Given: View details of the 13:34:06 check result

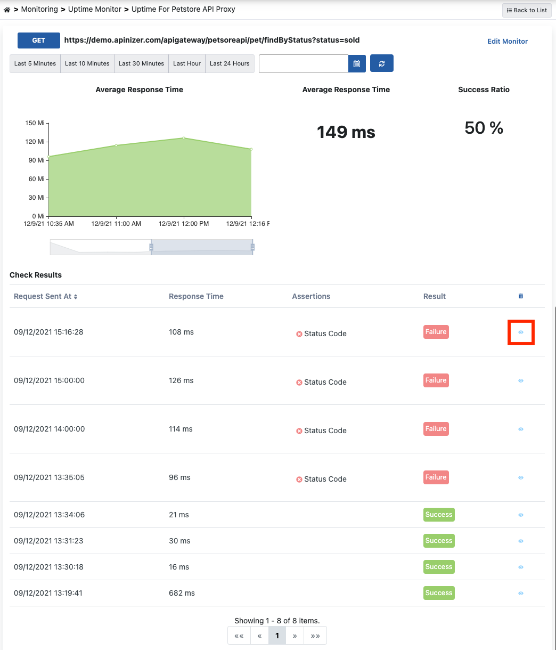Looking at the screenshot, I should 521,515.
